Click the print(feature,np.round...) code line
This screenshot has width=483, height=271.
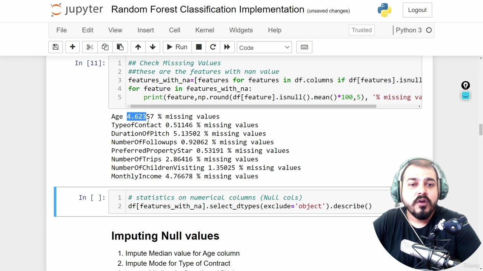pos(282,97)
